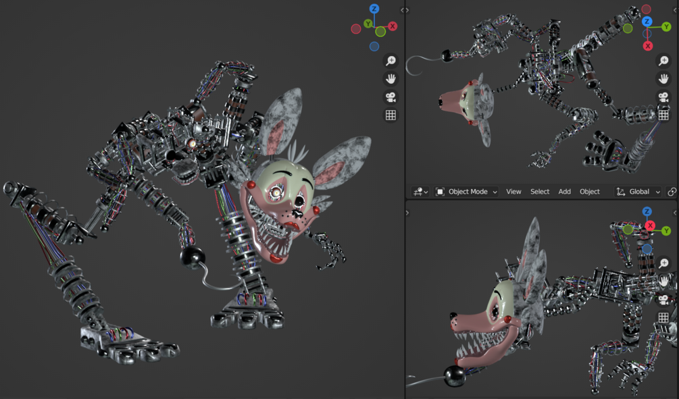This screenshot has width=679, height=399.
Task: Click the unlabeled green negative-Y circle in the left viewport gizmo
Action: (x=380, y=31)
